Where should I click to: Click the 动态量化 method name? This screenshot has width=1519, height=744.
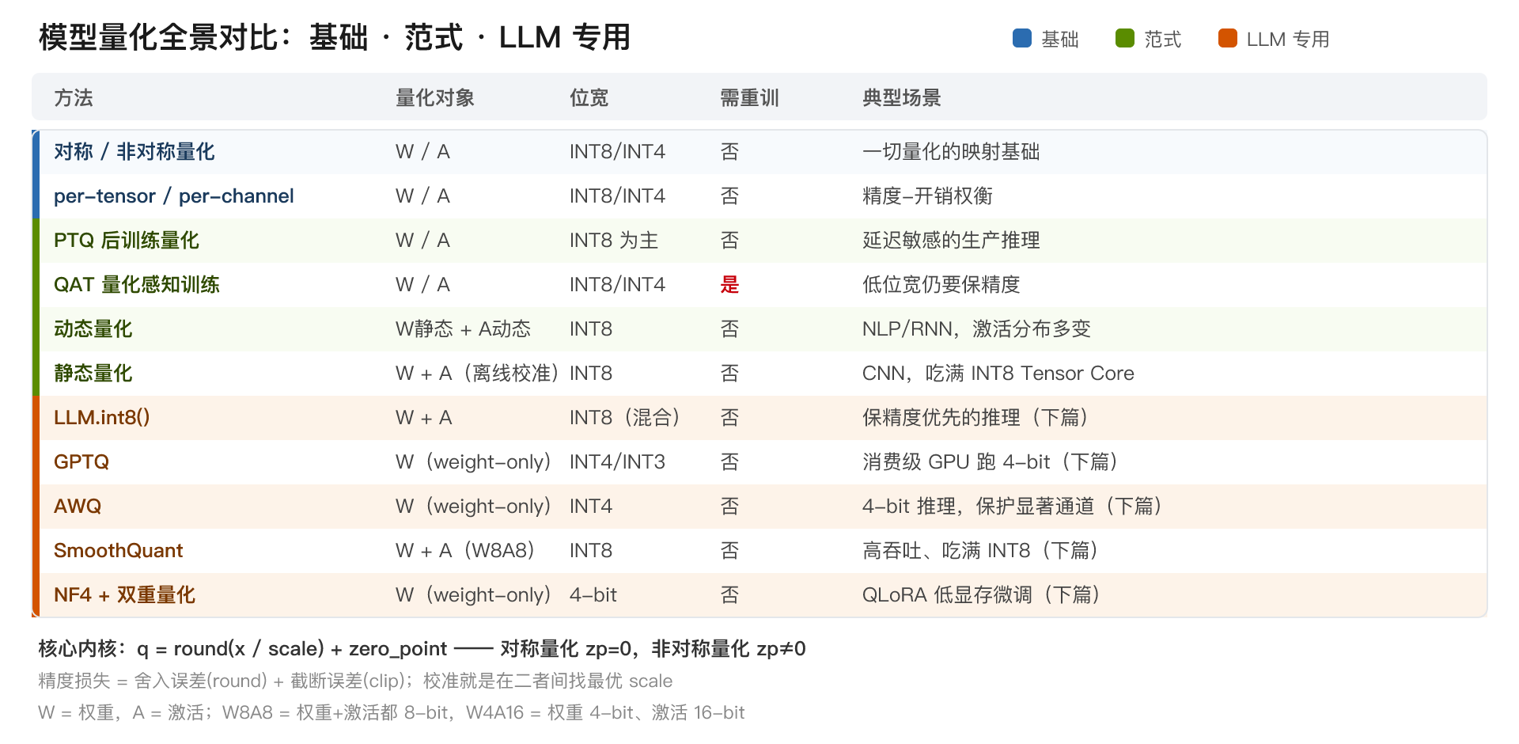[93, 328]
